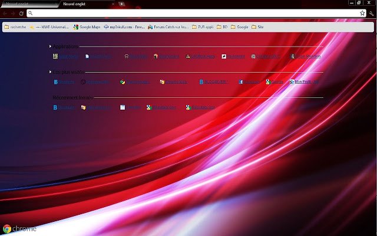Reopen Blogger under Récemment fermés
Viewport: 377px width, 236px height.
(x=64, y=107)
